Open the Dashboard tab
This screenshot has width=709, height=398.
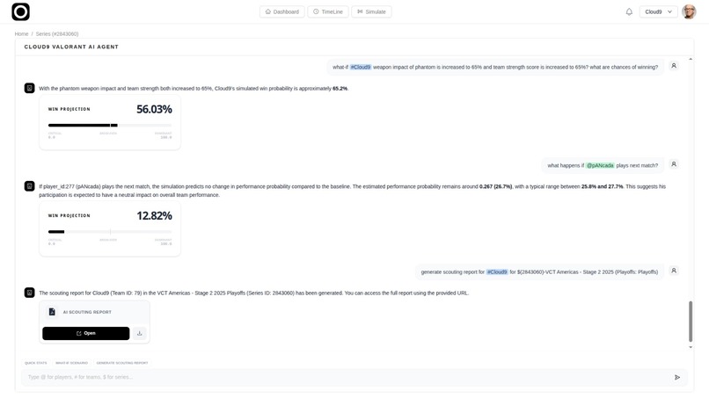(282, 11)
